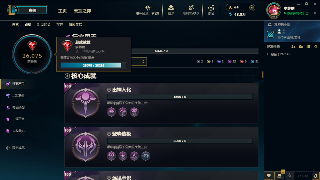Switch to the 对局记录 tab
Image resolution: width=320 pixels, height=180 pixels.
click(44, 24)
